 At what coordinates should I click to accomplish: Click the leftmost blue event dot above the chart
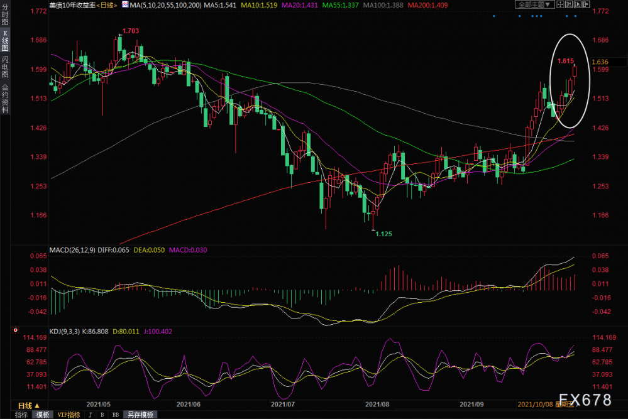click(494, 16)
